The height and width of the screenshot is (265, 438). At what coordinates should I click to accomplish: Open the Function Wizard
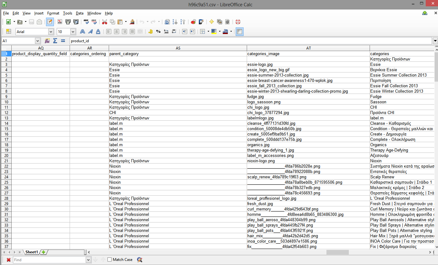tap(47, 41)
